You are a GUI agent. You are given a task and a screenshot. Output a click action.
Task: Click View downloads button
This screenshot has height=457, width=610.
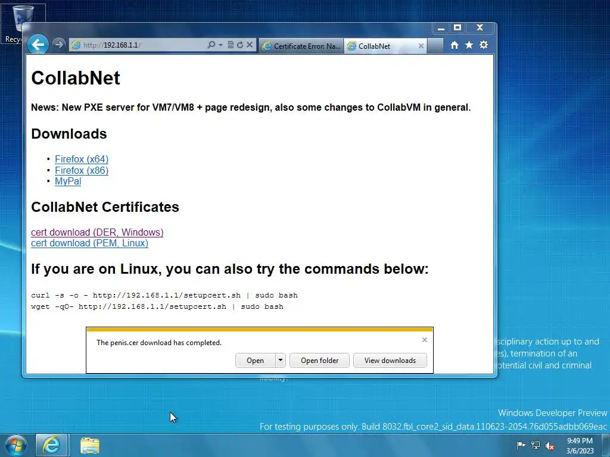coord(390,360)
